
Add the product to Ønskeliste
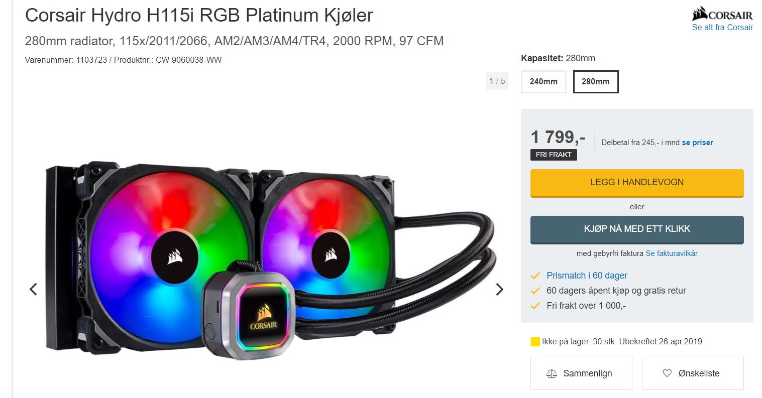pos(693,373)
